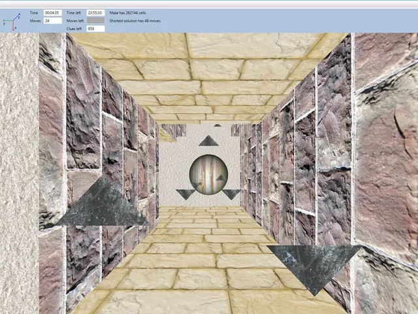This screenshot has height=314, width=418.
Task: Click the XYZ axis orientation icon
Action: click(x=12, y=22)
